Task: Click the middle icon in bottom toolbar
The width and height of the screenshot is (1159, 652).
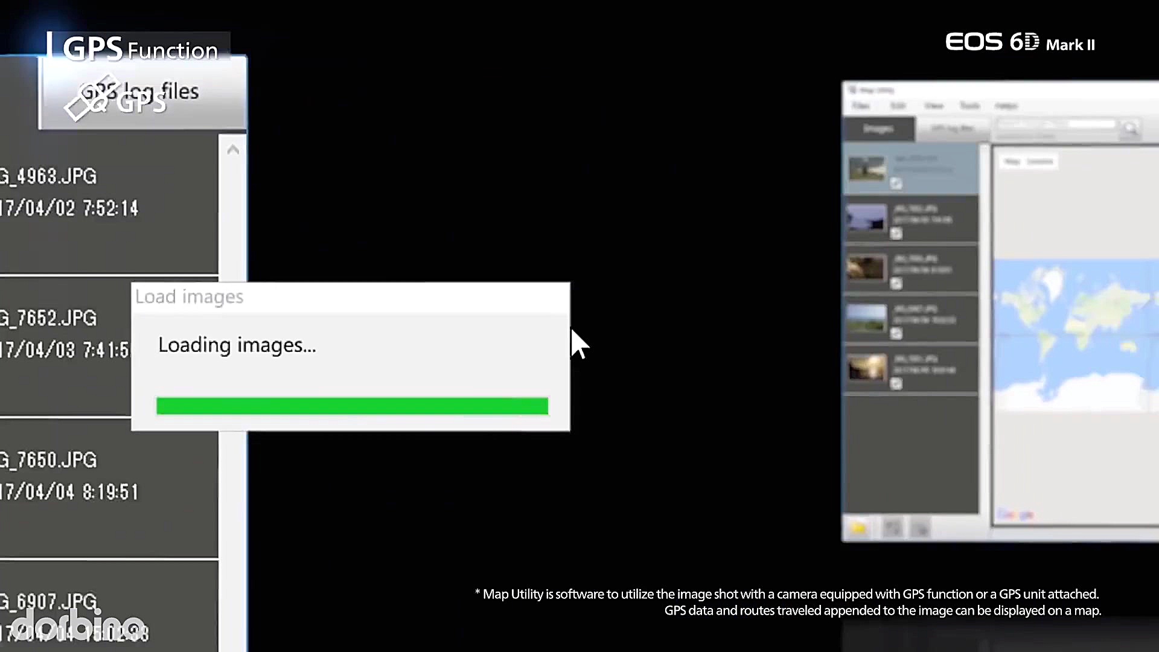Action: tap(892, 529)
